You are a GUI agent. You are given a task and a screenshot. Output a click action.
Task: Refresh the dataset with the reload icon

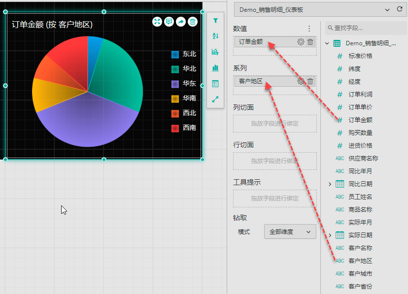[x=400, y=9]
